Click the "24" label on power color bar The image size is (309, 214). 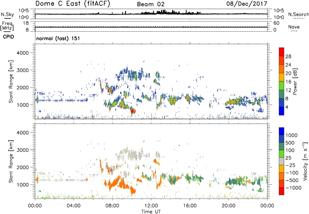click(288, 65)
